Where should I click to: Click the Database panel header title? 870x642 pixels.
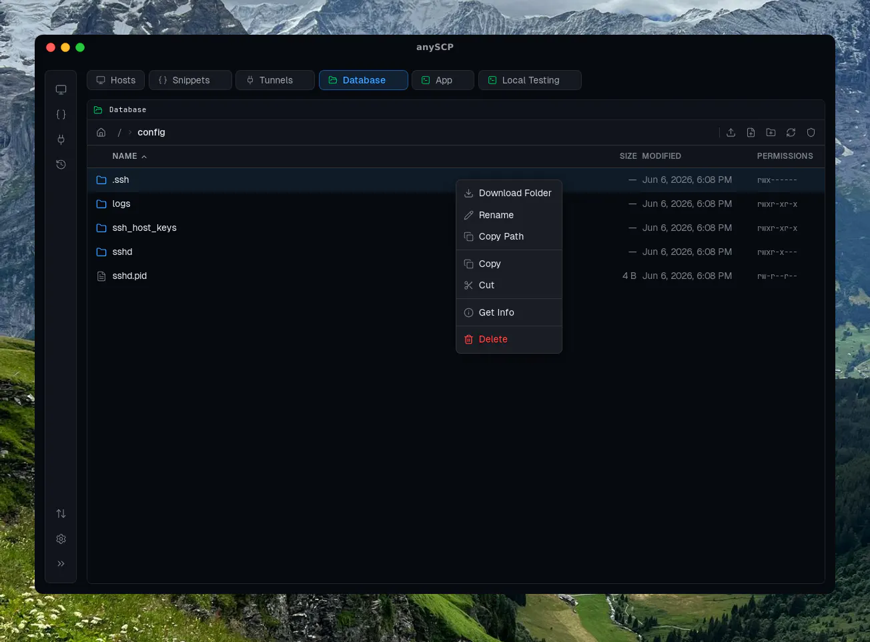tap(128, 110)
